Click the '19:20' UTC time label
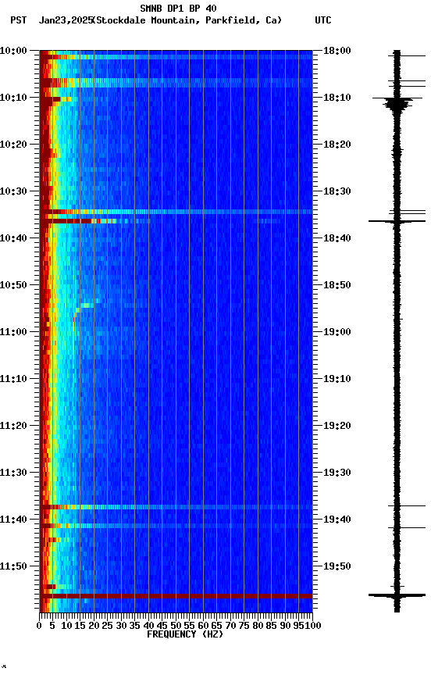431x675 pixels. (337, 426)
